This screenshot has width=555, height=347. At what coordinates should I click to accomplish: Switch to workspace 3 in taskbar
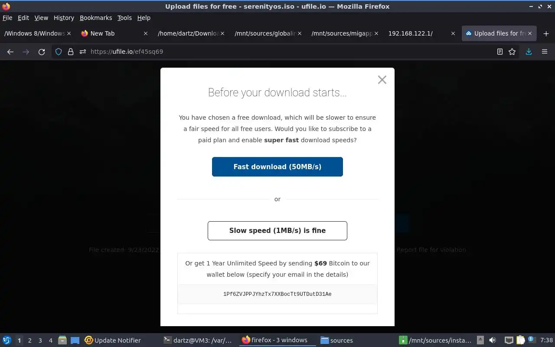40,340
